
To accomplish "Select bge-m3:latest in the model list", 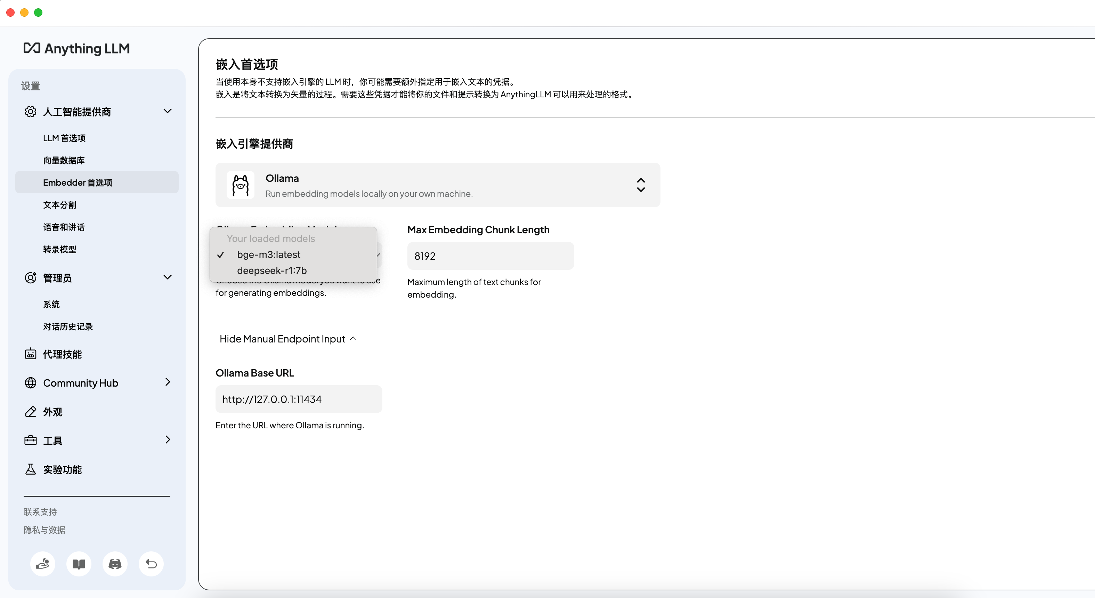I will [x=269, y=254].
